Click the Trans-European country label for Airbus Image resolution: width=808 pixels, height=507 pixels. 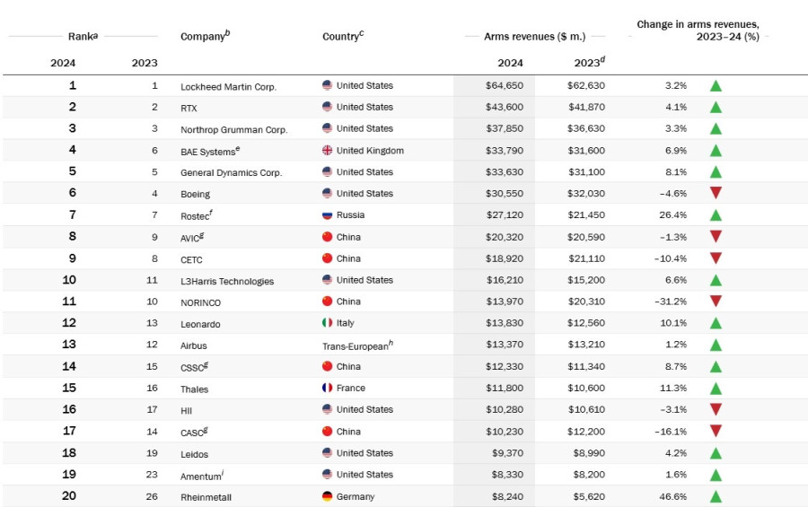pos(357,345)
